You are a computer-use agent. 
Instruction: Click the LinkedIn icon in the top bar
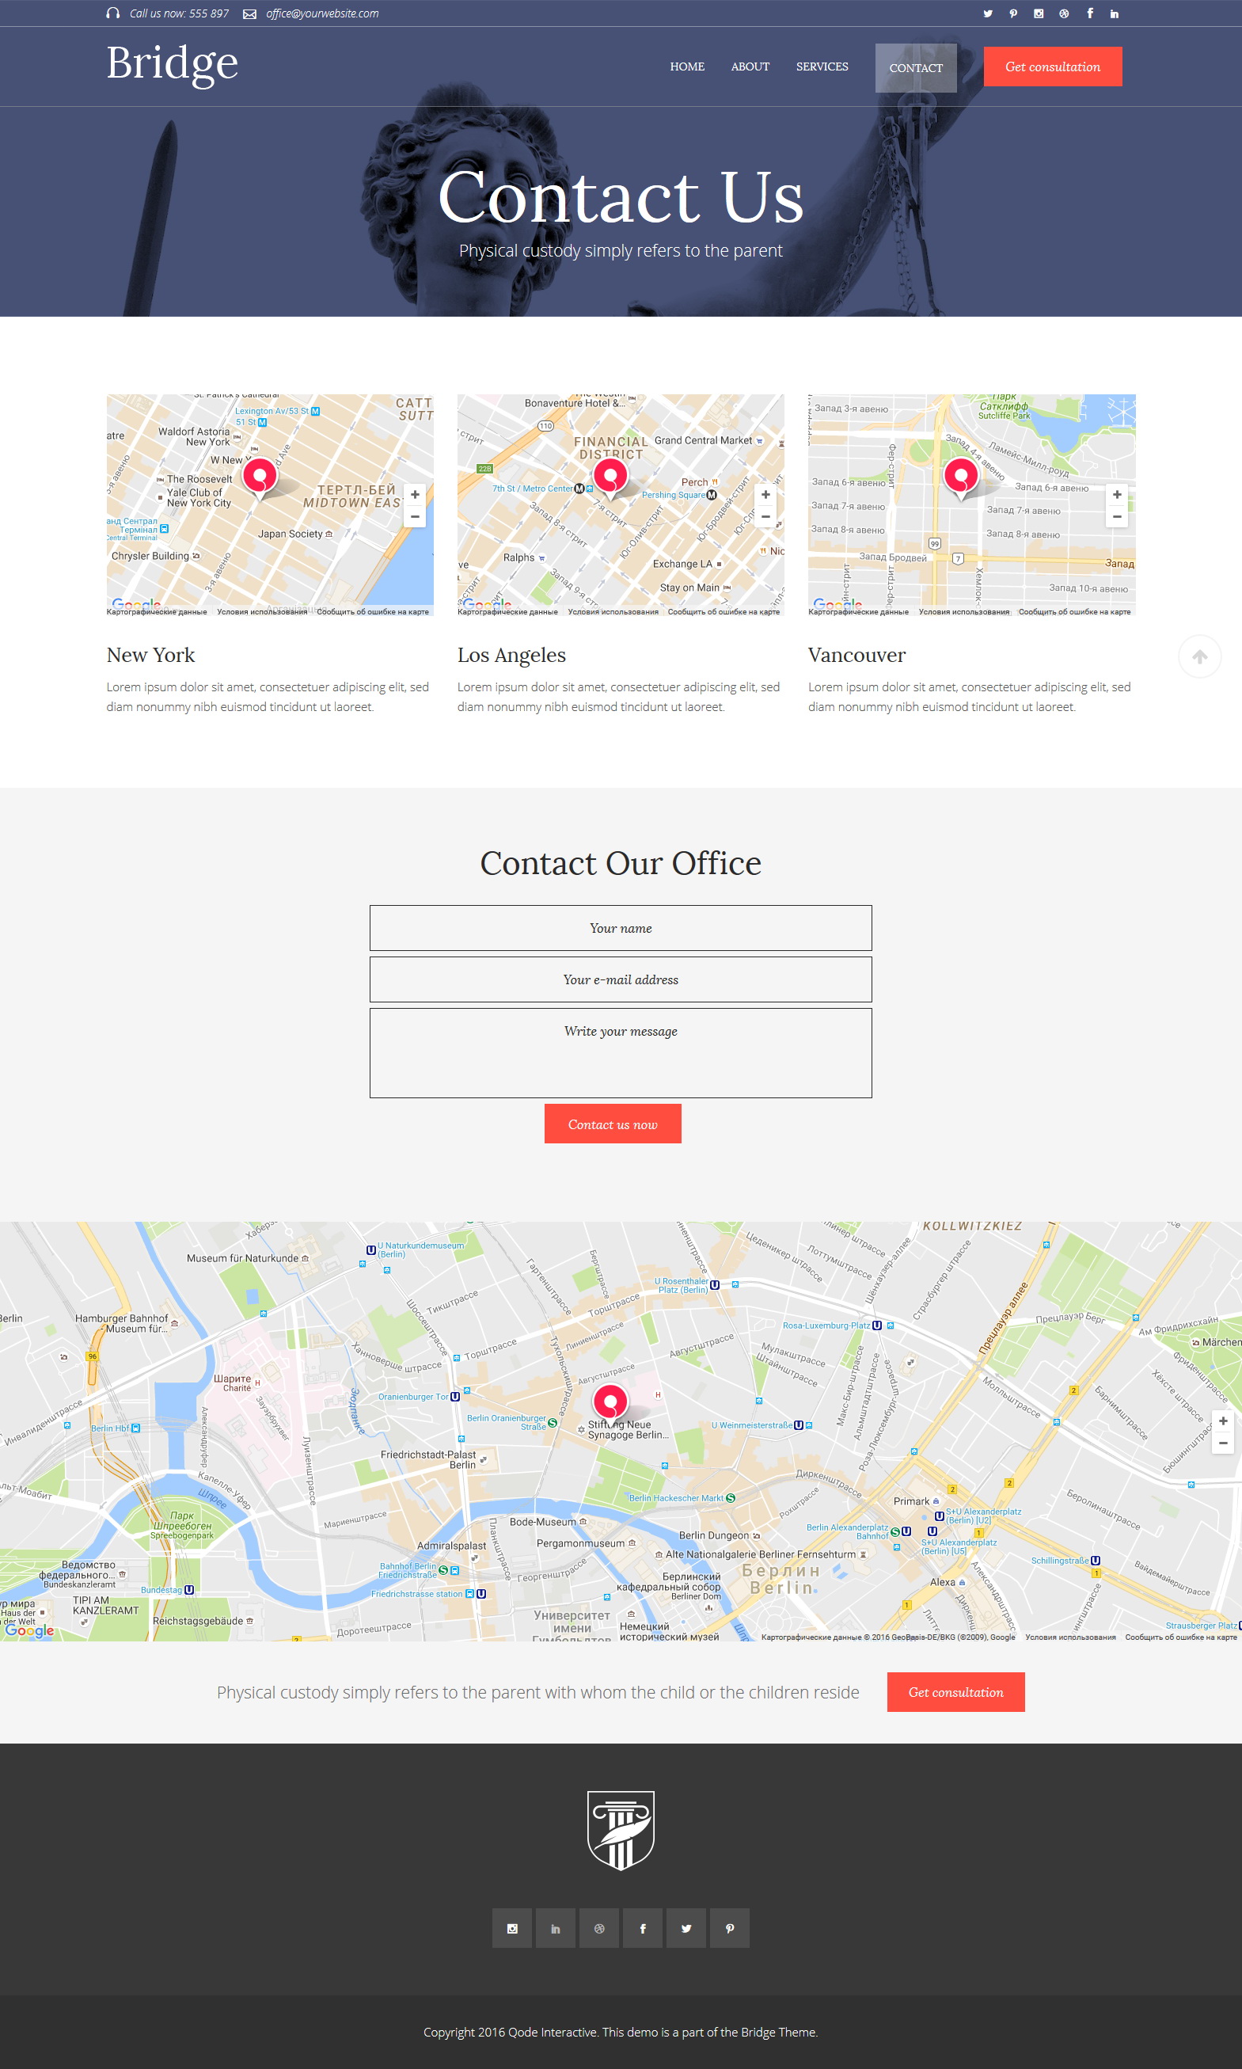point(1114,13)
